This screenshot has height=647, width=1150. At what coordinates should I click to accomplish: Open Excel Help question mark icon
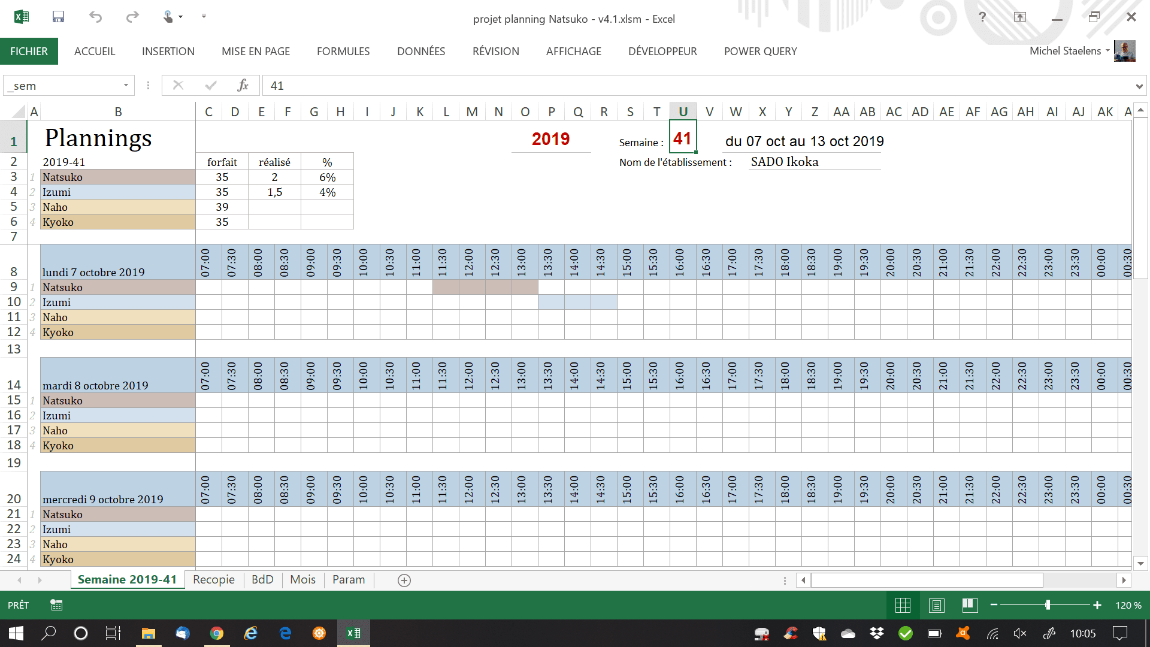[982, 17]
